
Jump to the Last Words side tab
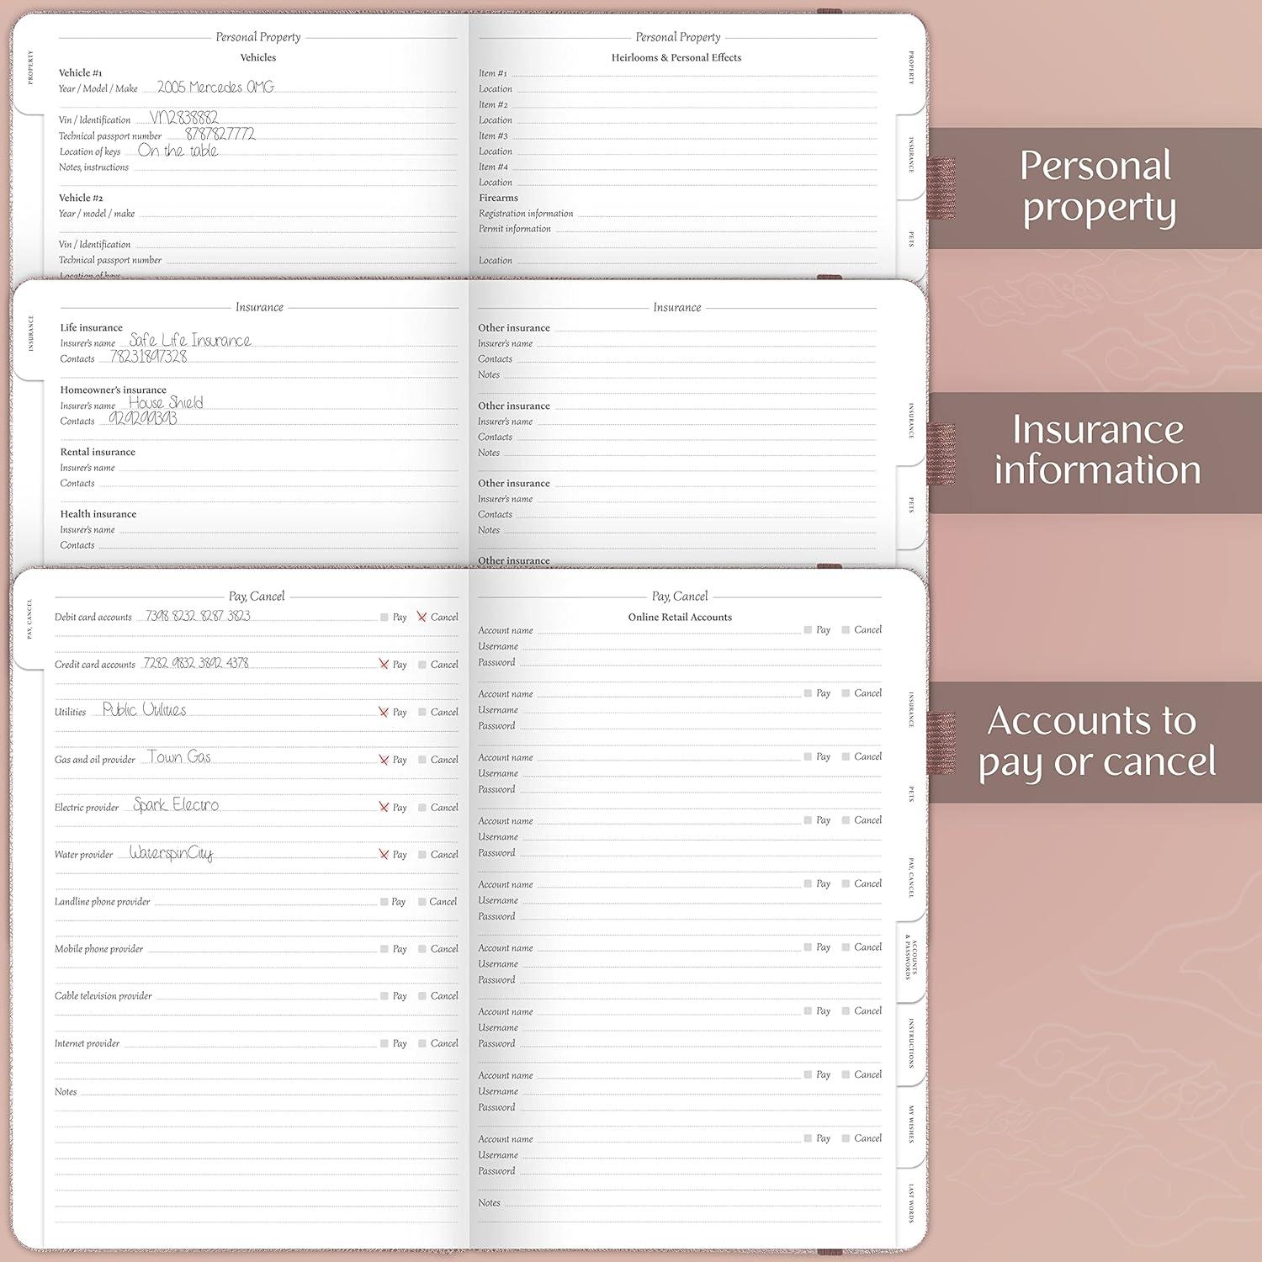[910, 1203]
